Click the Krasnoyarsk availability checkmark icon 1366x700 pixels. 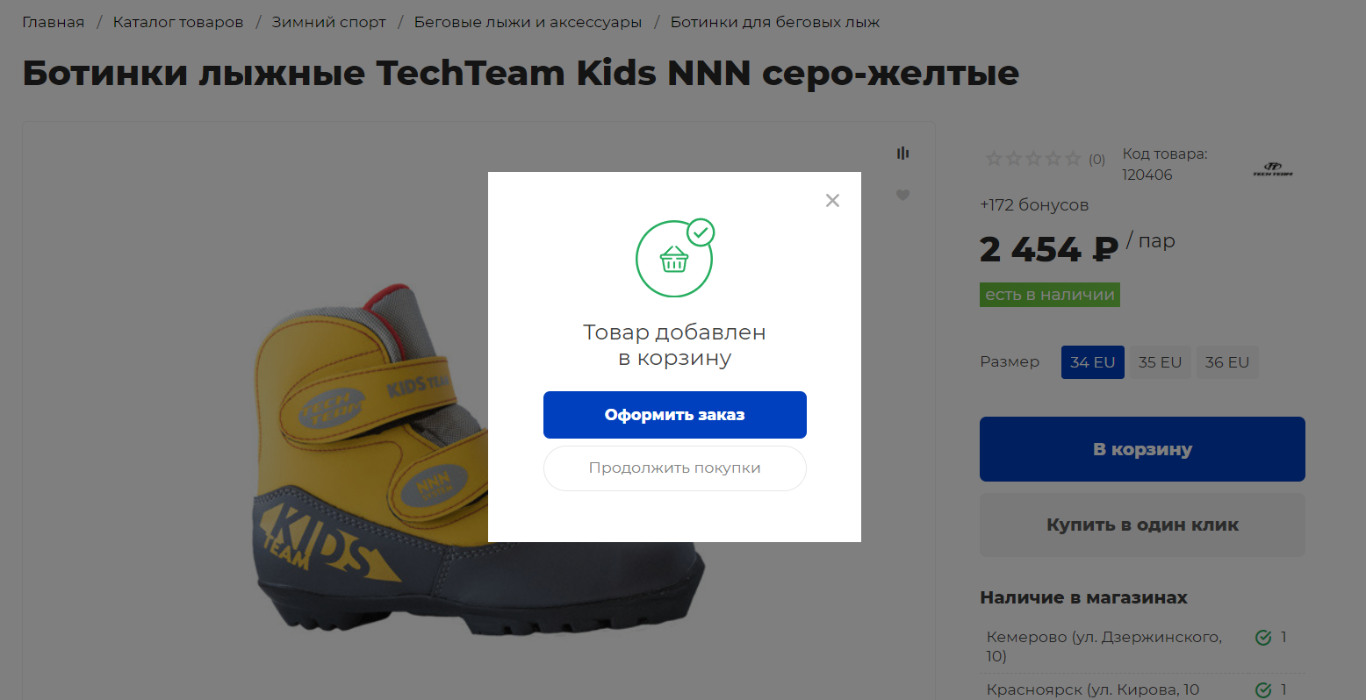(1263, 689)
